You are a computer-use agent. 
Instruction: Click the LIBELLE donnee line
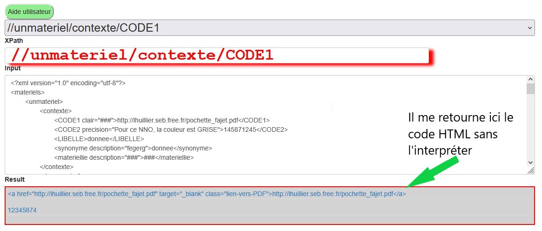(x=99, y=139)
